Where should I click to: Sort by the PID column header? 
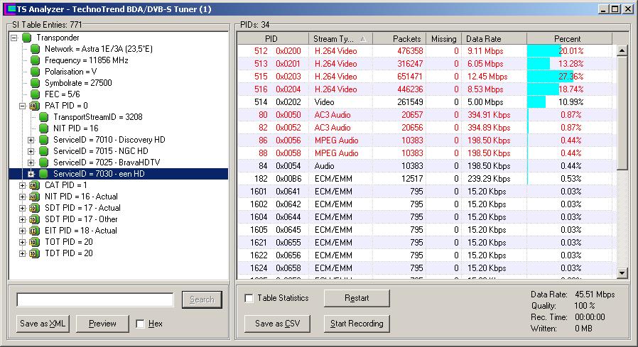pos(273,39)
